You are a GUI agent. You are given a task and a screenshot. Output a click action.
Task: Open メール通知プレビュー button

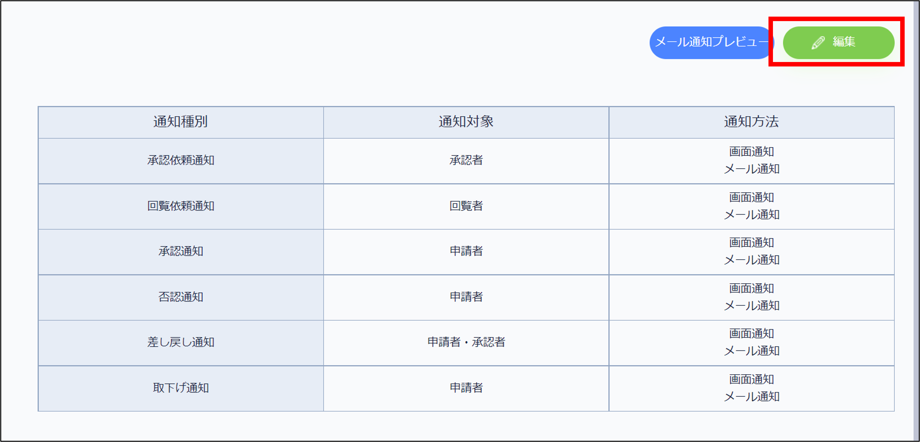(710, 43)
